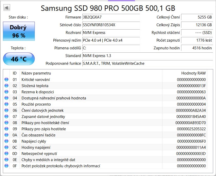Click status orb for Kritické varování row
This screenshot has width=216, height=176.
pyautogui.click(x=6, y=80)
